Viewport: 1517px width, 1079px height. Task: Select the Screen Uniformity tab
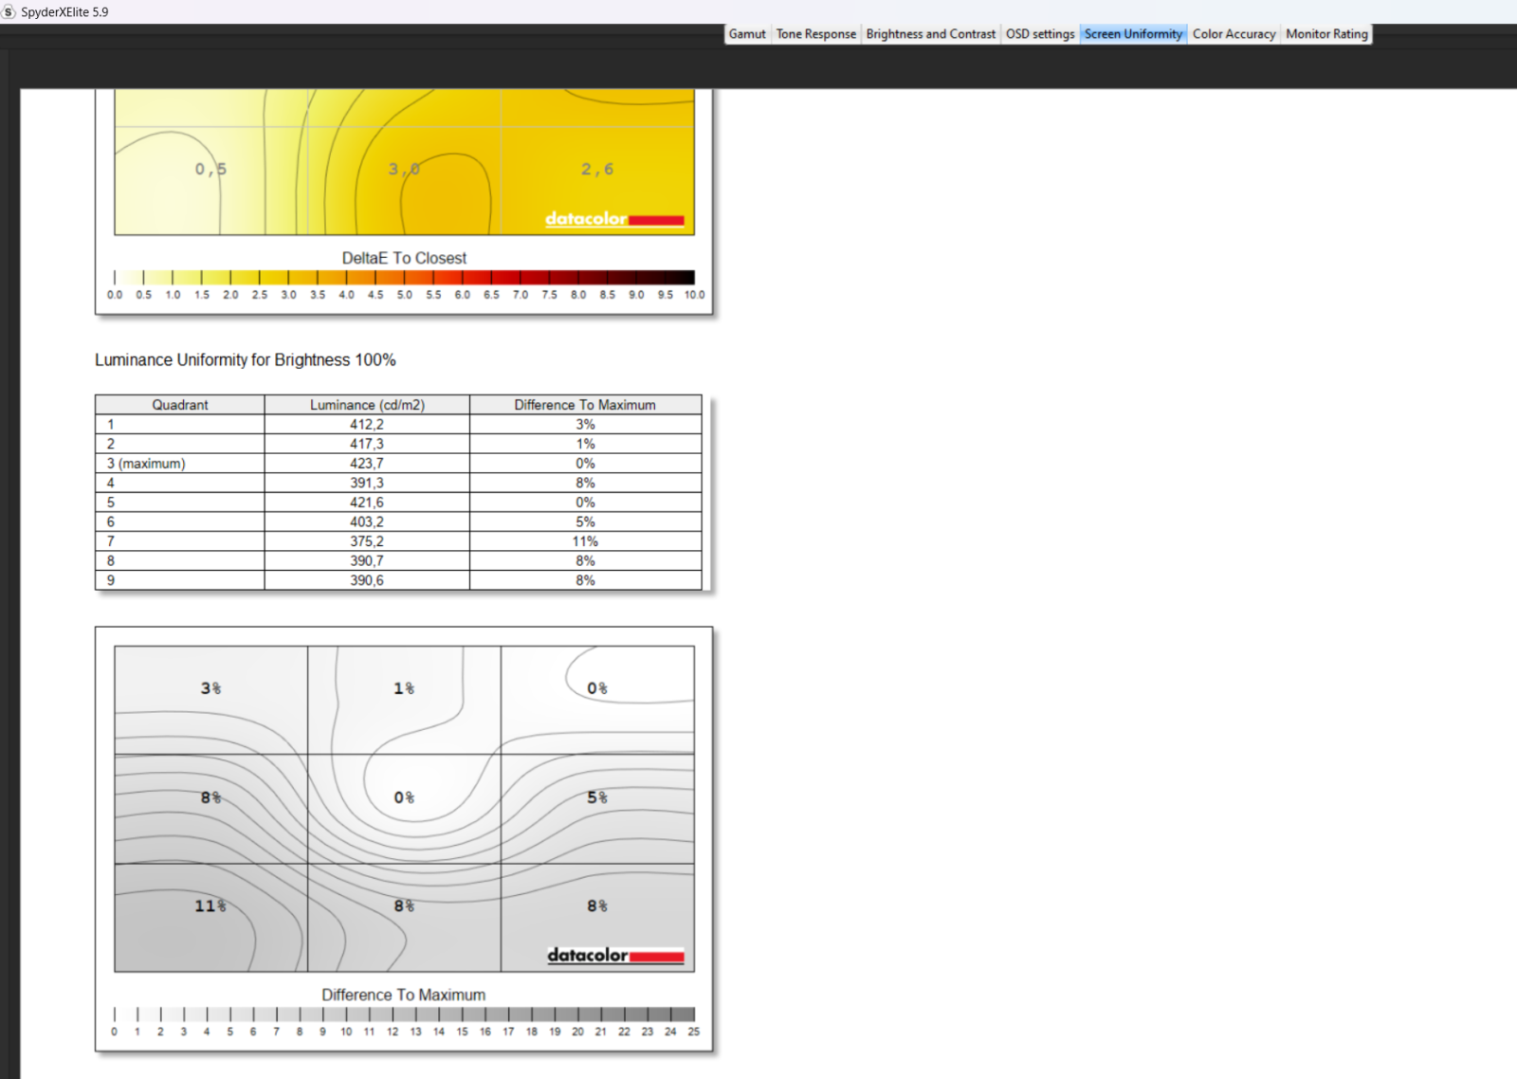click(x=1133, y=34)
